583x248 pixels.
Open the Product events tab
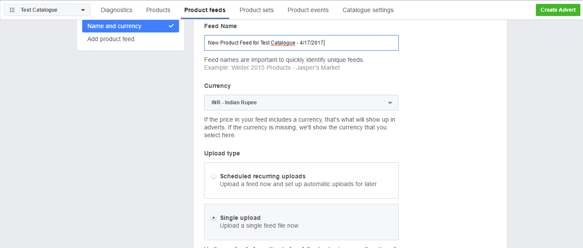tap(308, 10)
